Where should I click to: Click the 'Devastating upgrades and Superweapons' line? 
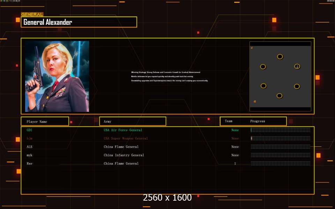point(170,80)
